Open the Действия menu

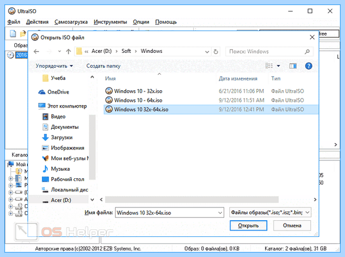[x=37, y=22]
